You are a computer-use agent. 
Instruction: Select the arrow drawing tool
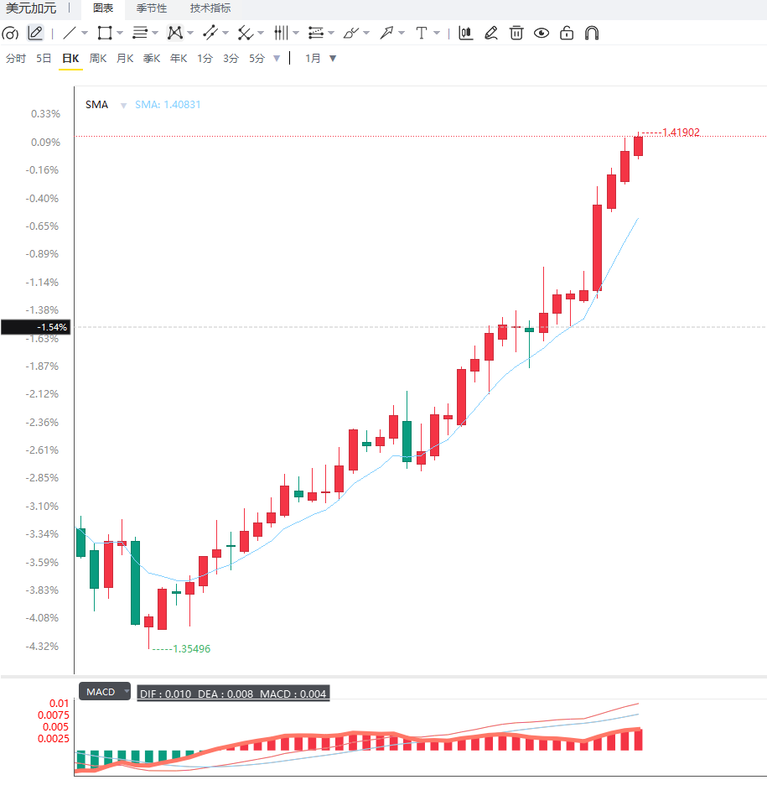coord(386,33)
